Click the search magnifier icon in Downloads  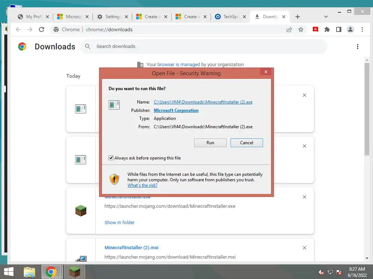(87, 46)
